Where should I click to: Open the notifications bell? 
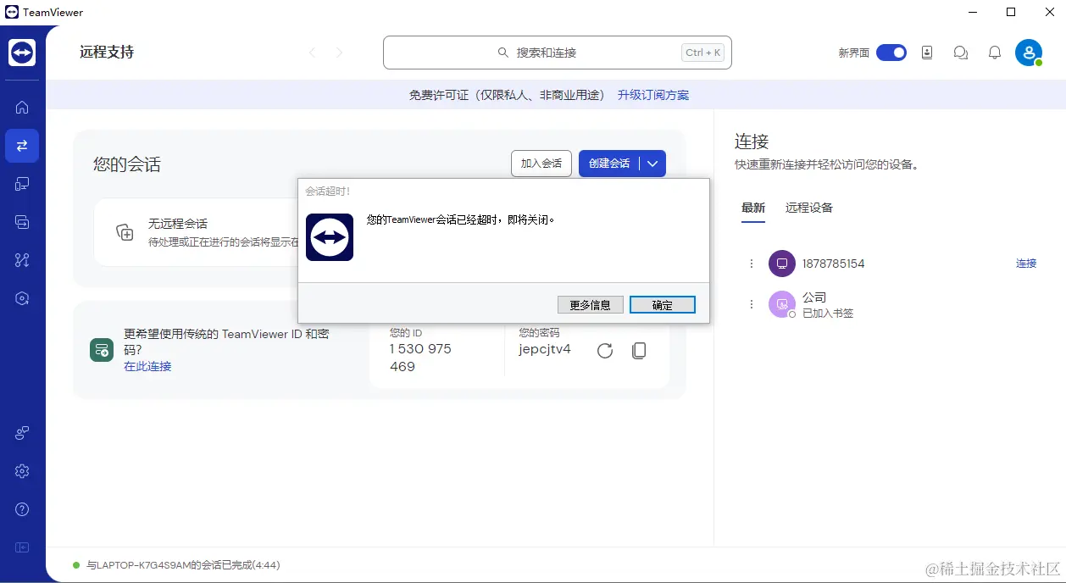click(995, 53)
